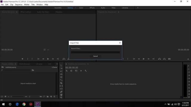Click Insert button in Source monitor
The image size is (191, 107).
pyautogui.click(x=64, y=59)
